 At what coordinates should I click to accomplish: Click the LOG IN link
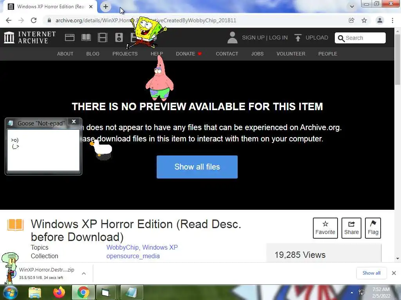click(x=278, y=38)
